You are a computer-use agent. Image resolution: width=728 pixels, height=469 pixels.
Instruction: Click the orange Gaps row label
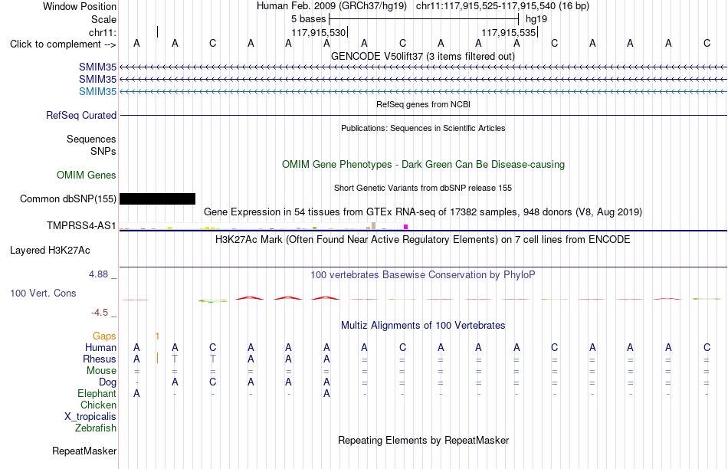pyautogui.click(x=104, y=336)
